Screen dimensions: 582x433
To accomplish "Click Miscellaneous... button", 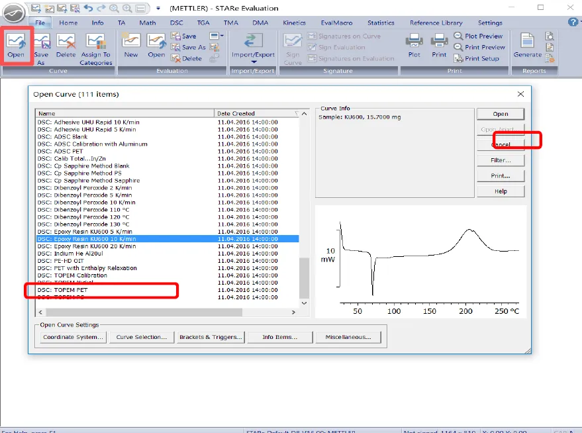I will (348, 337).
